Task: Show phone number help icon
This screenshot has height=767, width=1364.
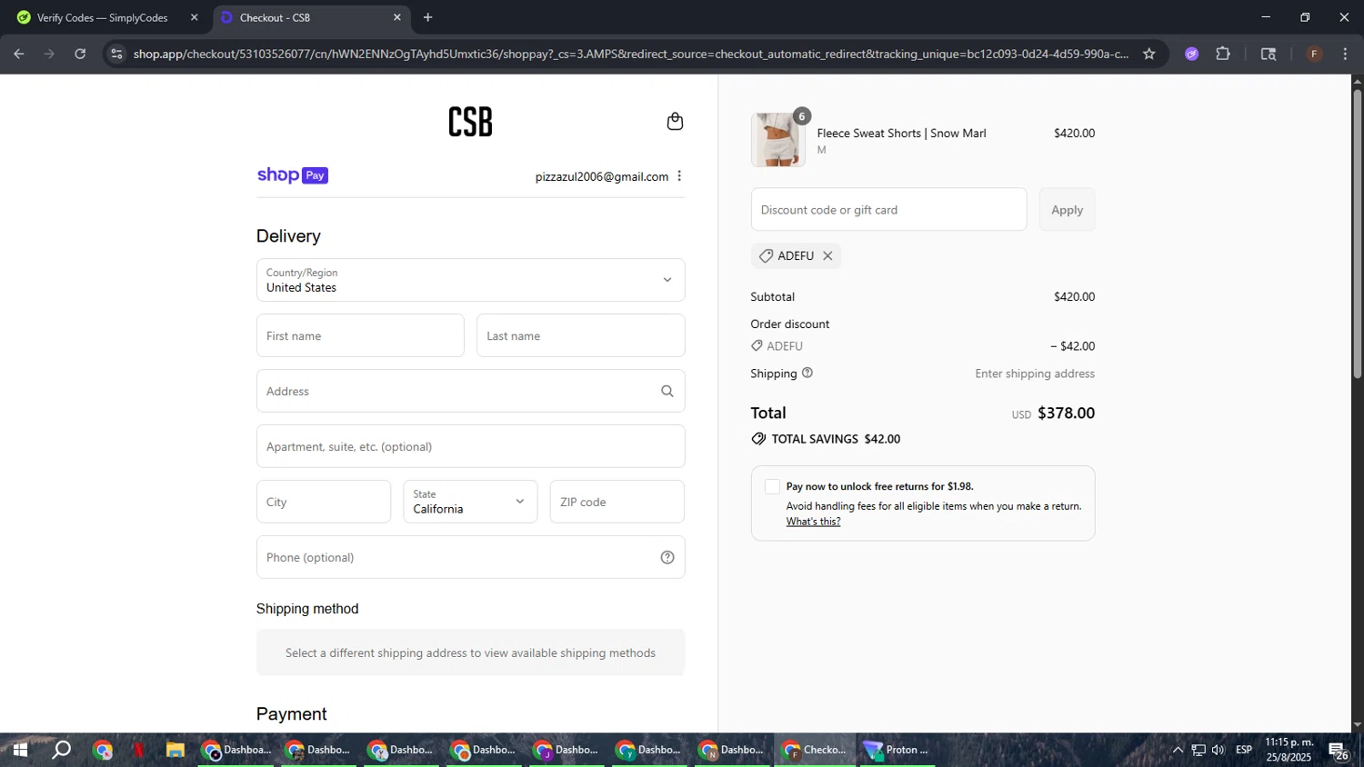Action: 667,558
